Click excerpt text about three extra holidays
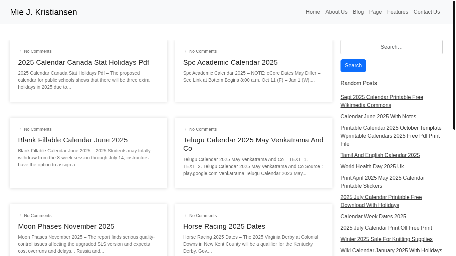The width and height of the screenshot is (456, 256). tap(84, 80)
